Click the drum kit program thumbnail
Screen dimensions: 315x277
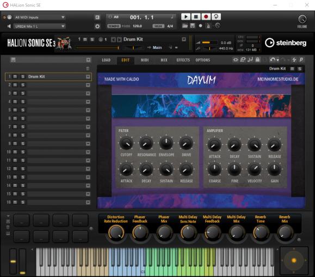click(64, 43)
